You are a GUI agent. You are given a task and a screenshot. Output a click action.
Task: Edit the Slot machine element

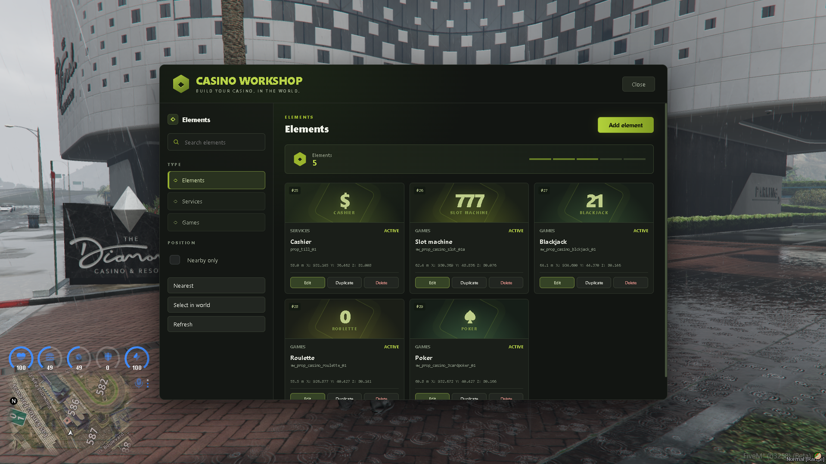tap(432, 283)
